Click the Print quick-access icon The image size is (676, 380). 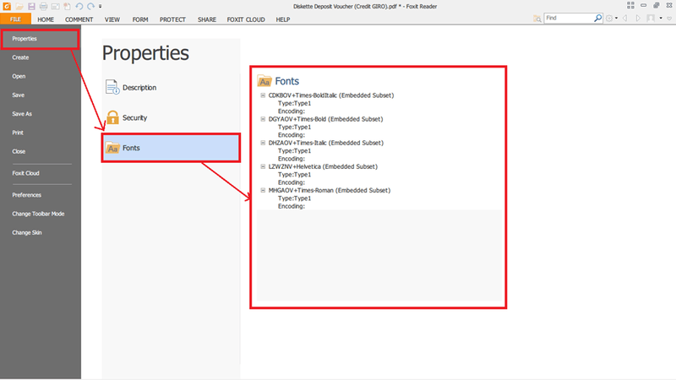pyautogui.click(x=43, y=7)
